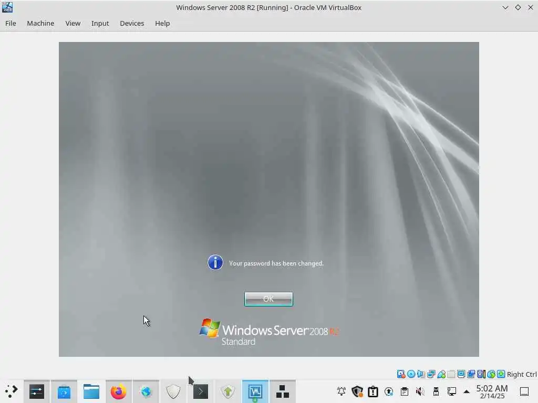Click the information icon beside password message
Viewport: 538px width, 403px height.
[215, 262]
